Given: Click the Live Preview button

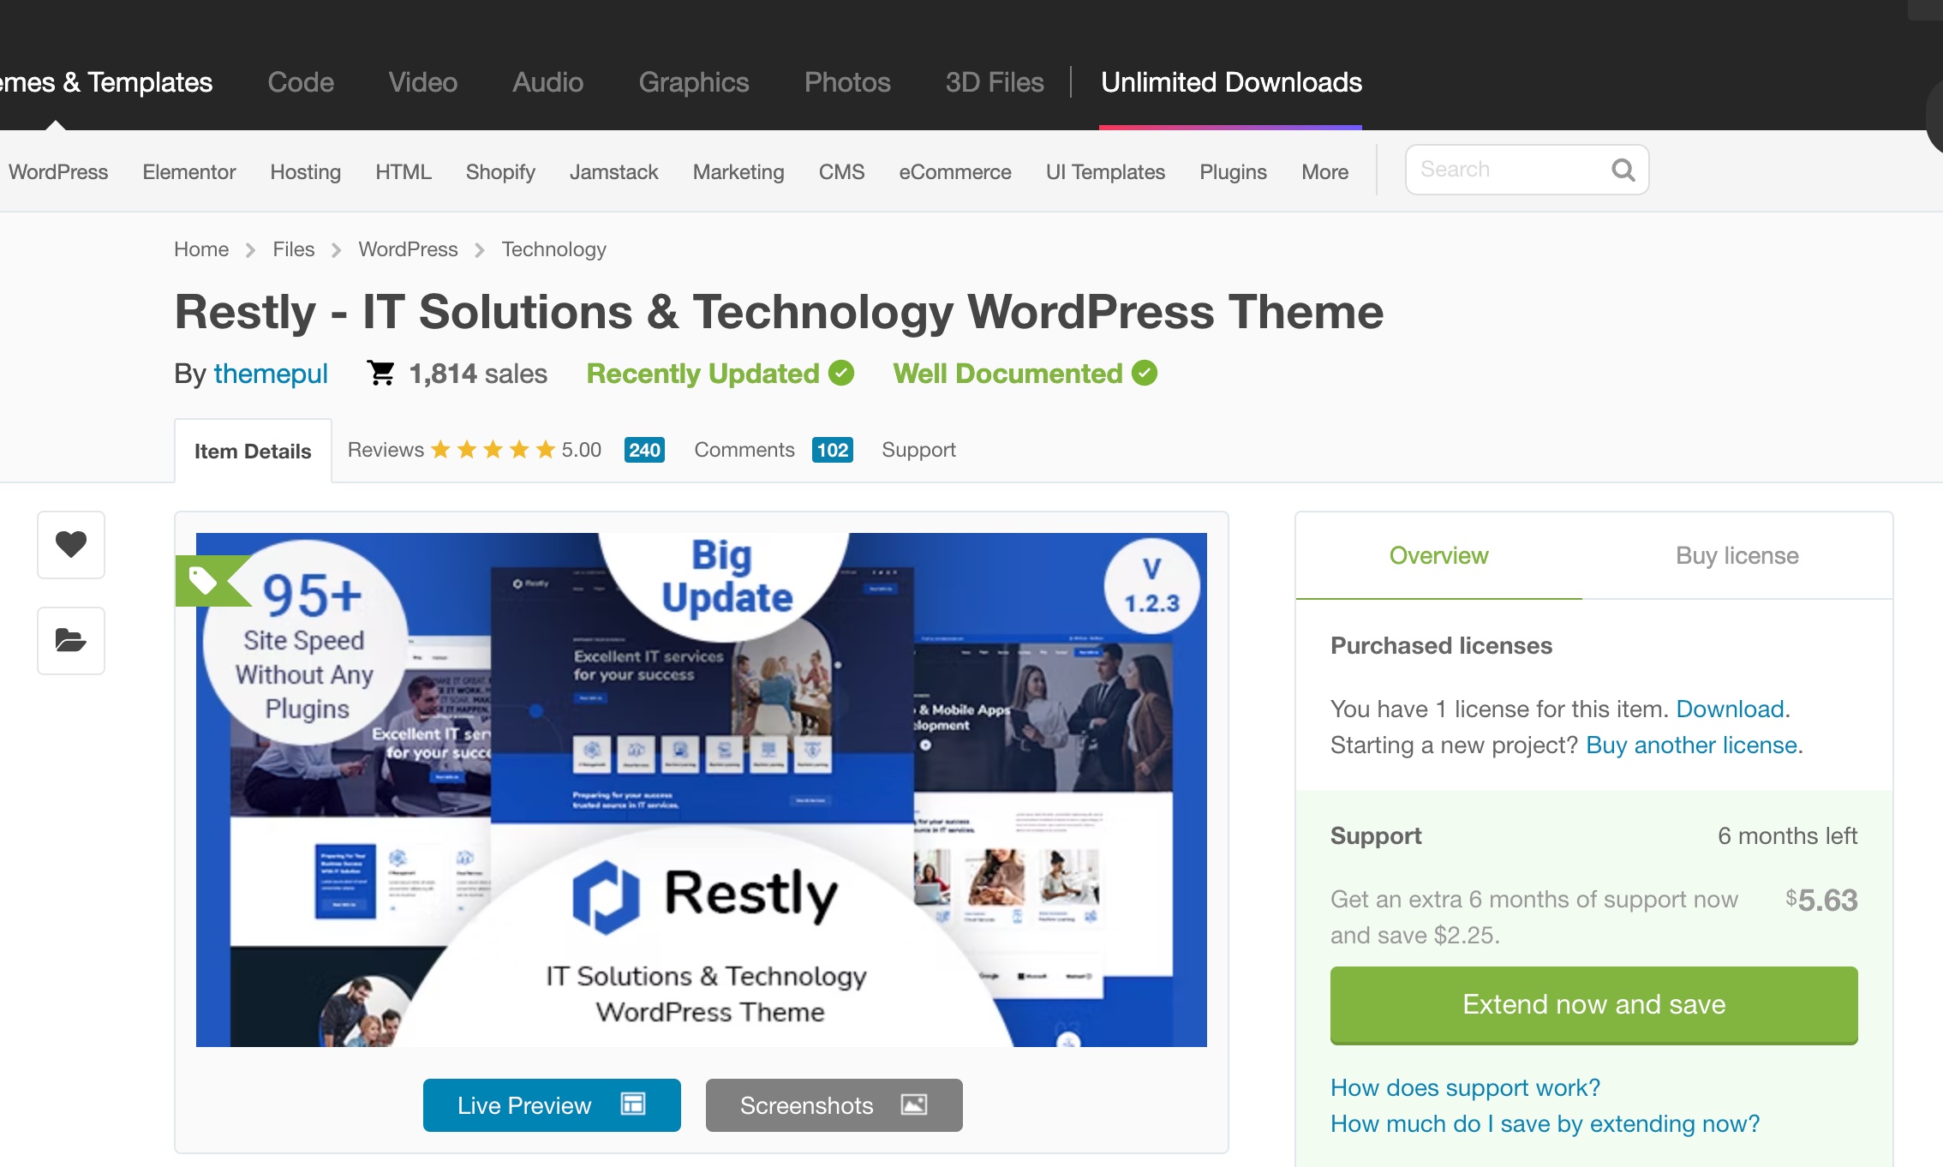Looking at the screenshot, I should (x=552, y=1105).
